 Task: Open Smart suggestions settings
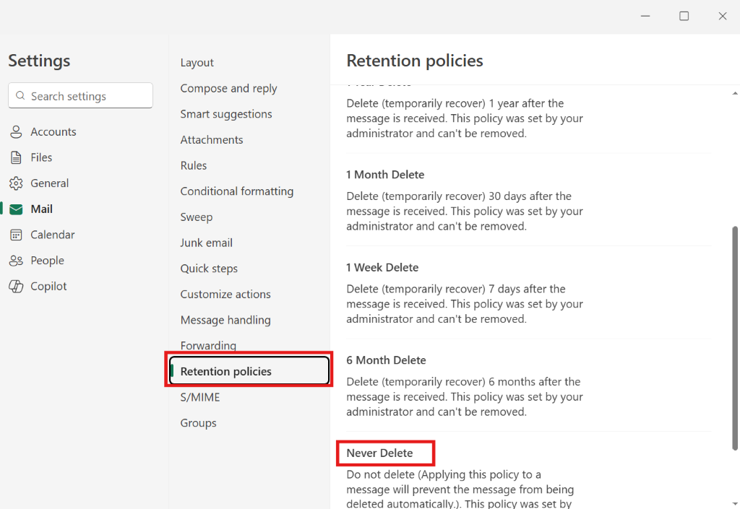coord(225,114)
